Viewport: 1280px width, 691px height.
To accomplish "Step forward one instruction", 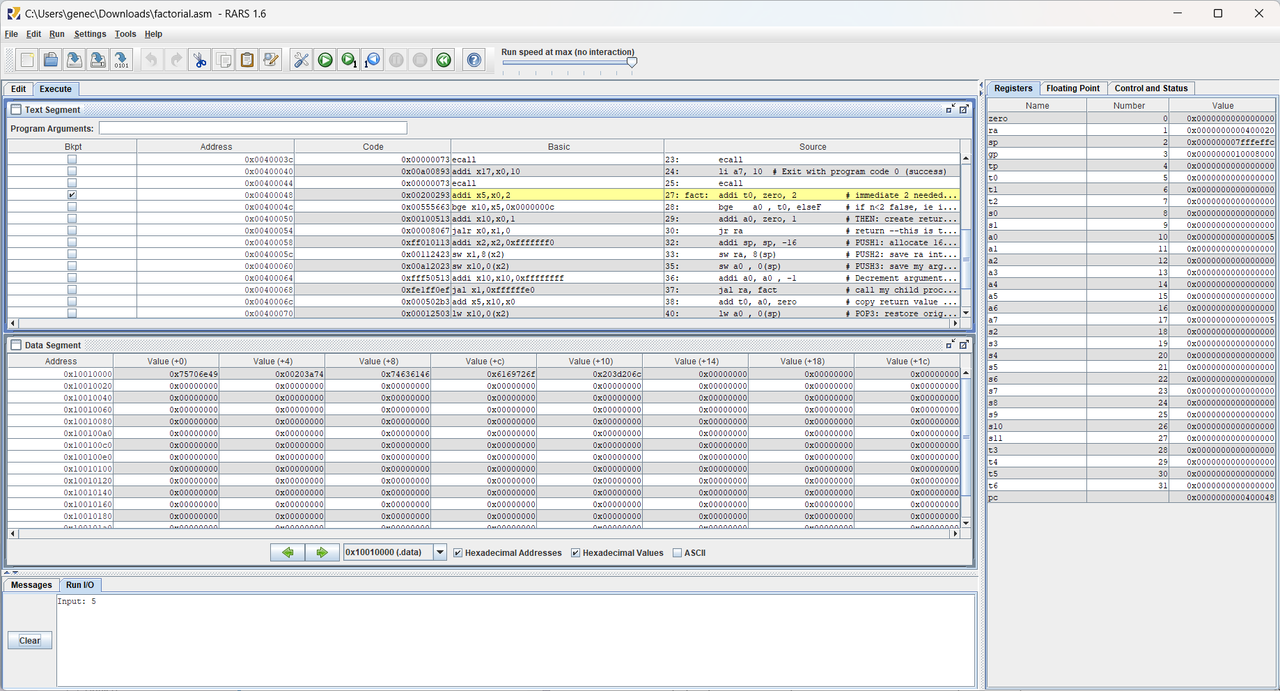I will point(349,61).
